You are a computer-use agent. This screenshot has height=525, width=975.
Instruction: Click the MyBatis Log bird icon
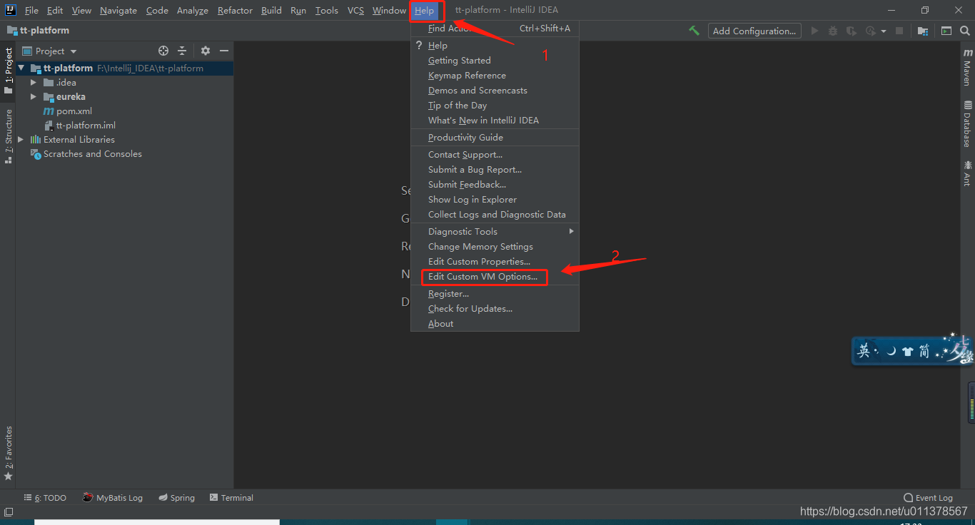87,497
